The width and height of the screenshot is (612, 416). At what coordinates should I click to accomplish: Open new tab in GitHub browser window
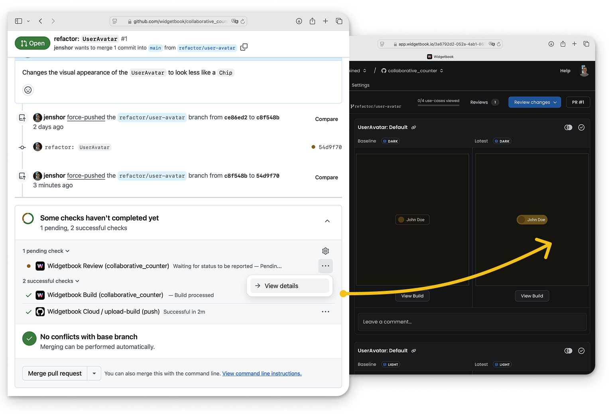[x=325, y=21]
